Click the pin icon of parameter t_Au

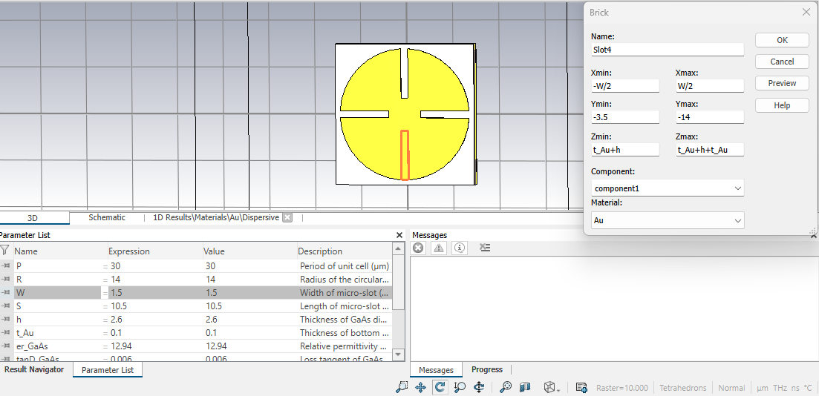(x=6, y=332)
